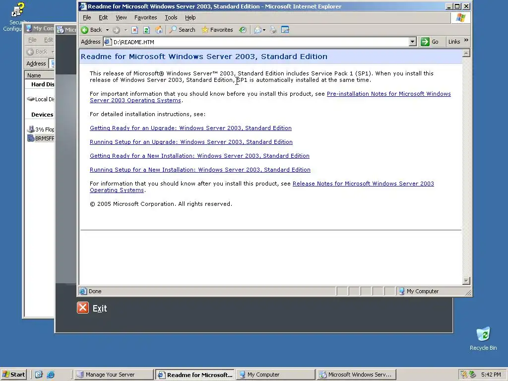
Task: Click the Edit page icon in toolbar
Action: pyautogui.click(x=285, y=30)
